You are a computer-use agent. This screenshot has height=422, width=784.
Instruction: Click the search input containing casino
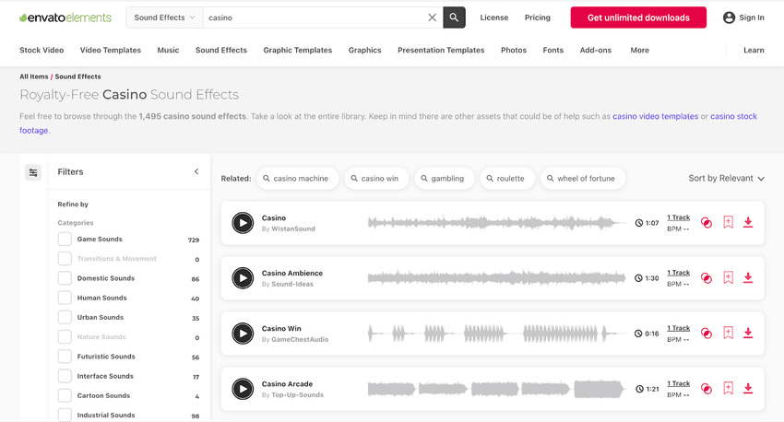pos(315,18)
